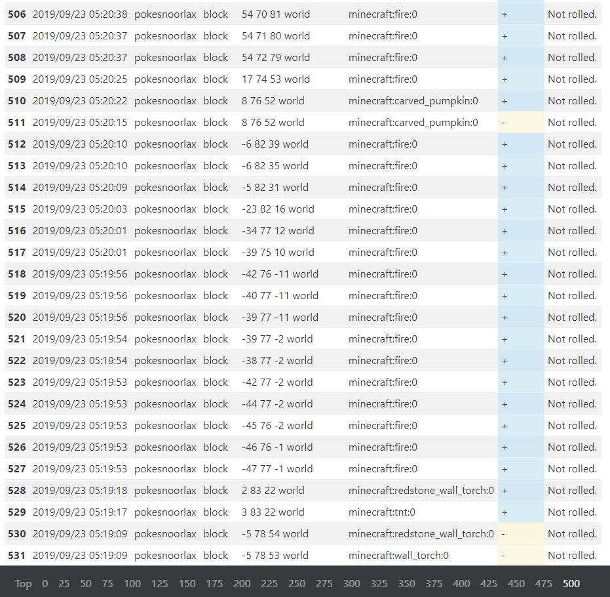This screenshot has height=597, width=610.
Task: Click row number 513
Action: (17, 166)
